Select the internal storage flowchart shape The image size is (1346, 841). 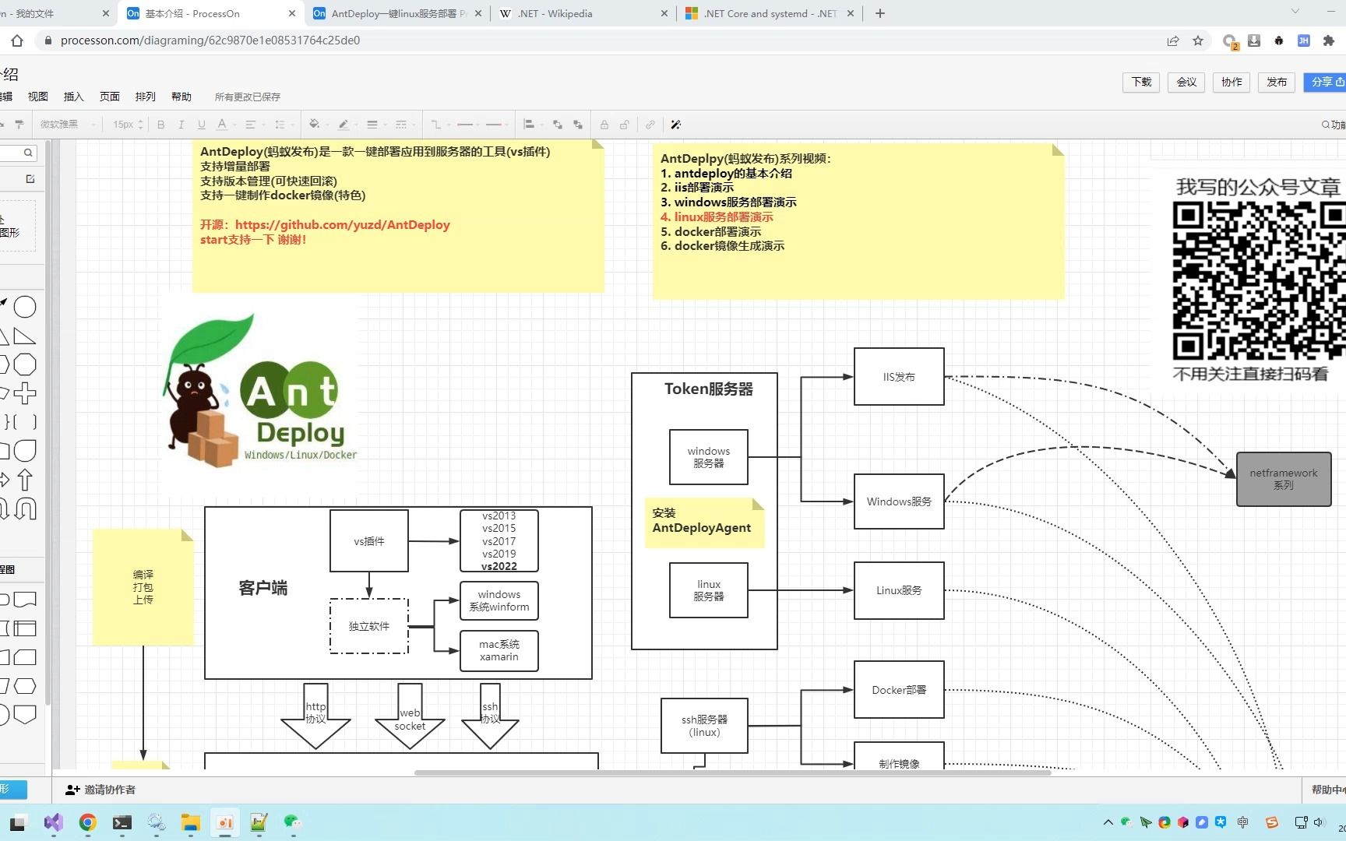[25, 628]
